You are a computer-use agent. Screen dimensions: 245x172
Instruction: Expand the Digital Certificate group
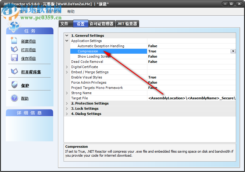pyautogui.click(x=67, y=67)
